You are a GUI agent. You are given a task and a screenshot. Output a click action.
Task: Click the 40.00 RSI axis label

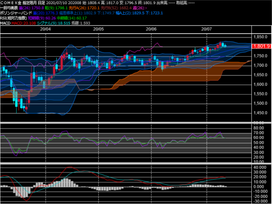pos(259,147)
